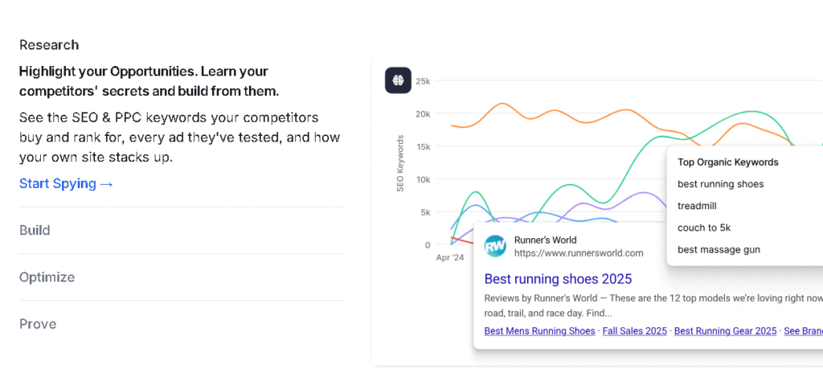Viewport: 823px width, 386px height.
Task: Expand the Optimize section
Action: tap(47, 277)
